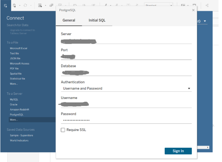Screen dimensions: 222x162
Task: Click into the Port input field
Action: [x=126, y=57]
